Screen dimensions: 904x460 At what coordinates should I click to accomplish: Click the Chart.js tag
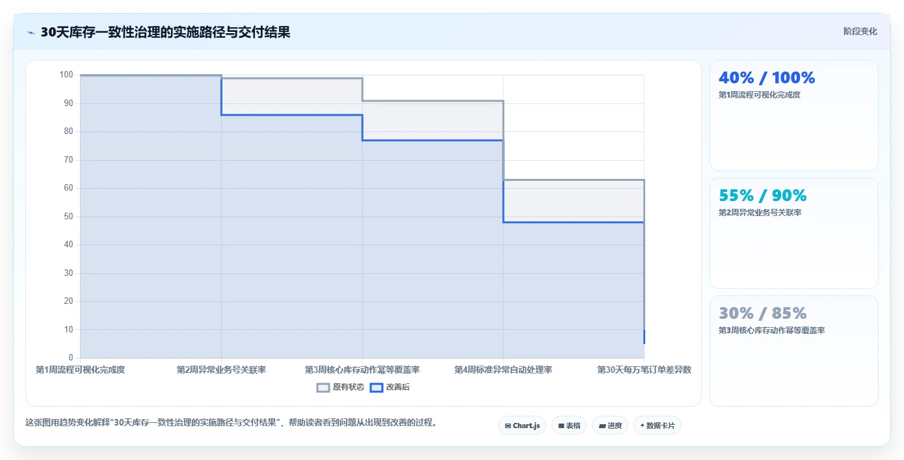pyautogui.click(x=522, y=426)
